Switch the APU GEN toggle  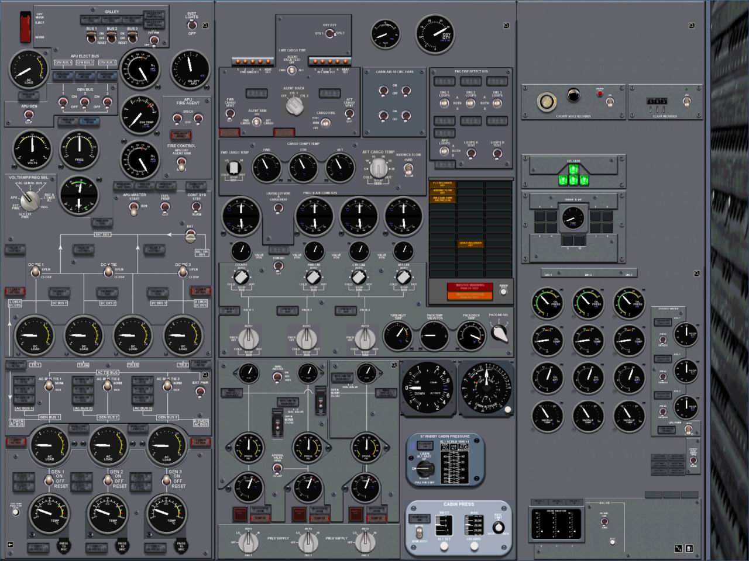point(29,115)
